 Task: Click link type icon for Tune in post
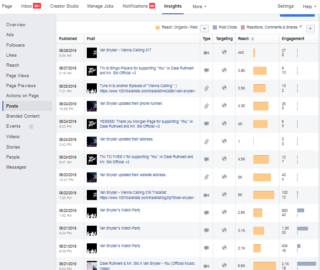[206, 88]
